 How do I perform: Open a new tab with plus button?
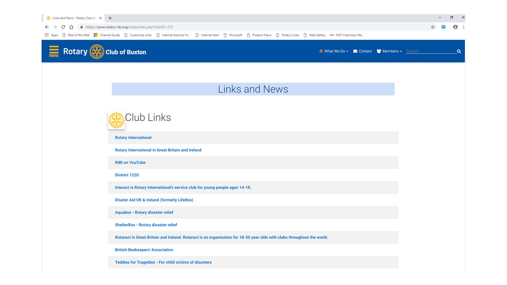[110, 18]
